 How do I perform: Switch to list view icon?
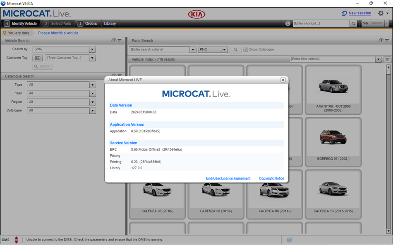point(387,59)
